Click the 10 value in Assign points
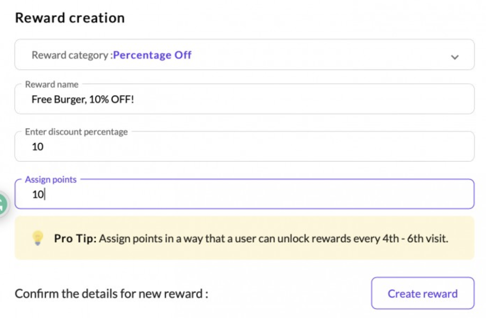This screenshot has height=318, width=486. click(x=37, y=194)
